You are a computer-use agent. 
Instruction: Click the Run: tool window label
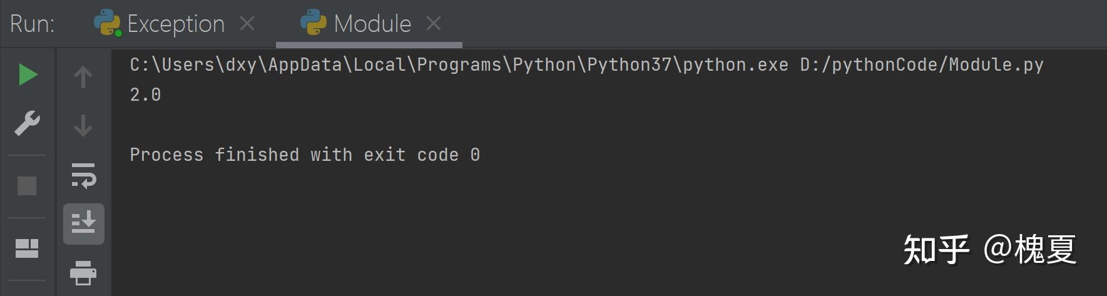[x=33, y=24]
